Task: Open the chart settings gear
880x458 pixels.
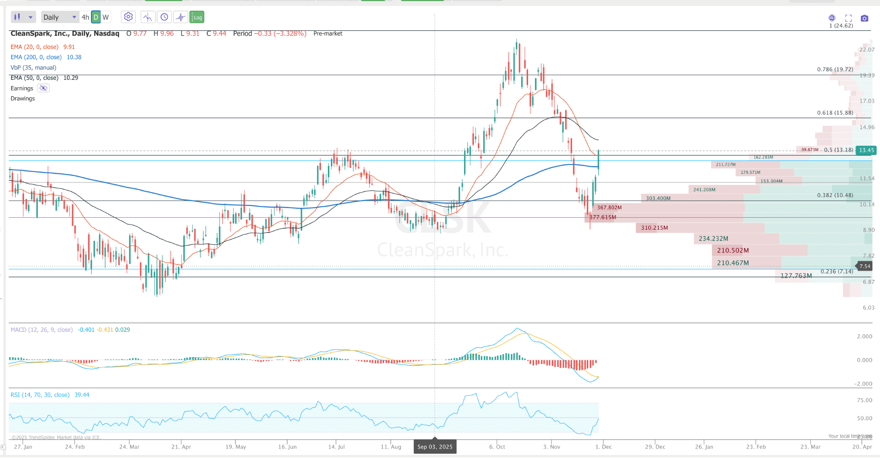Action: [x=128, y=17]
